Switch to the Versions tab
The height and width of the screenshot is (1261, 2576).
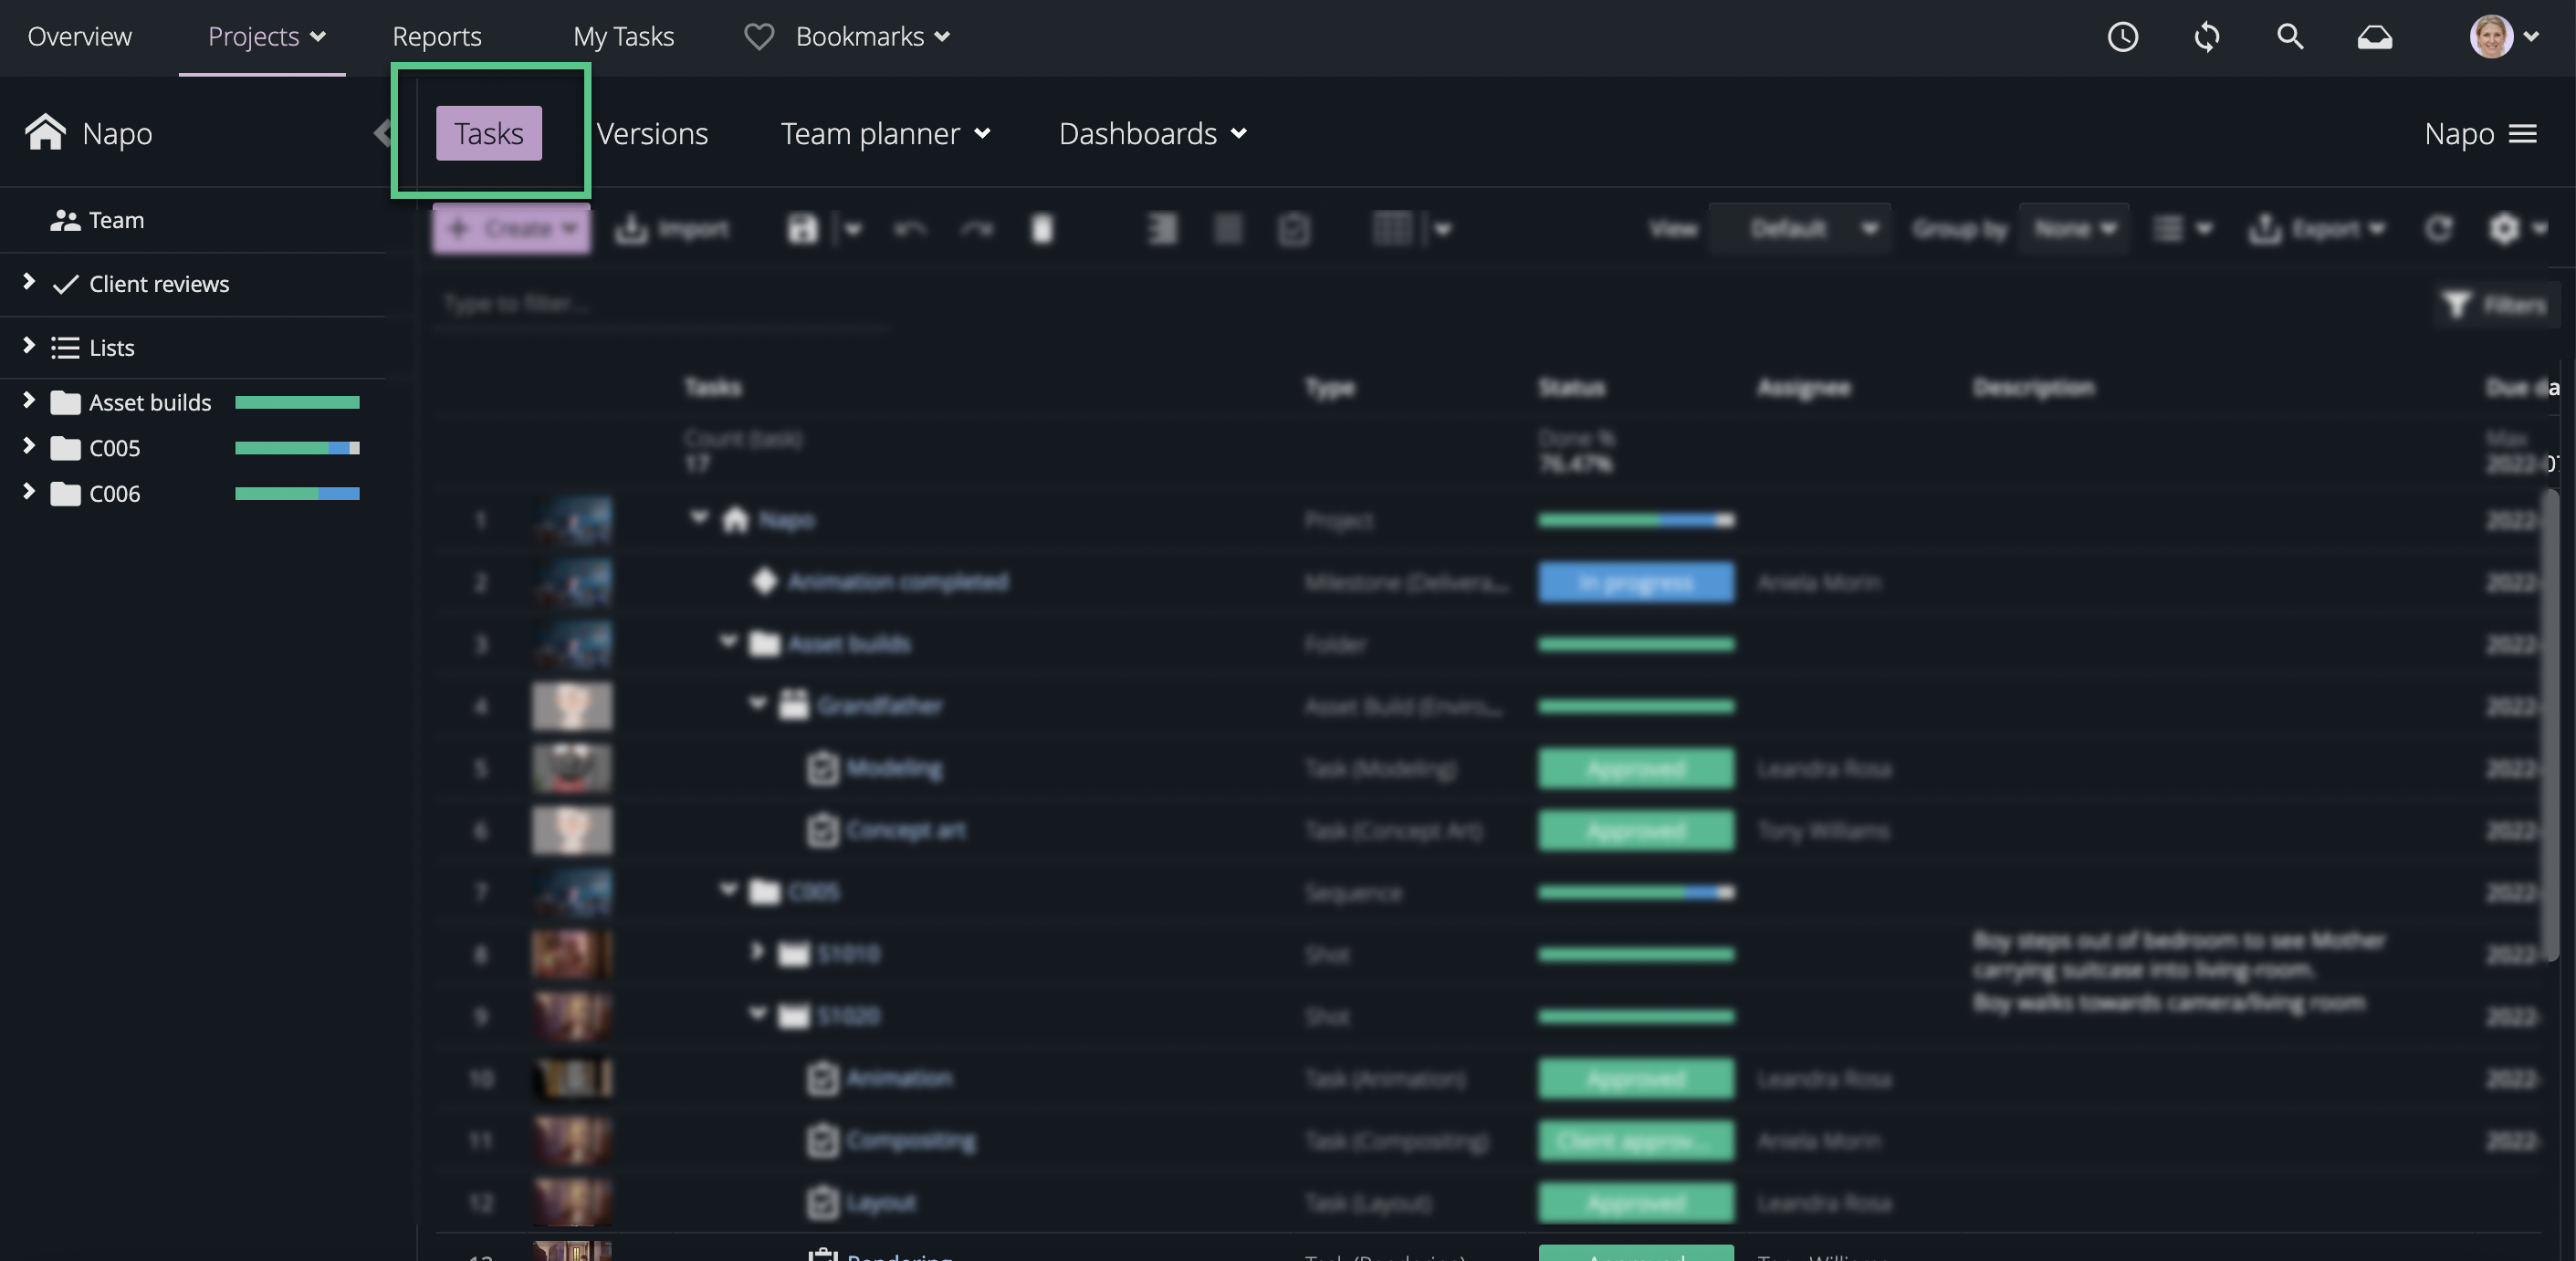coord(652,133)
